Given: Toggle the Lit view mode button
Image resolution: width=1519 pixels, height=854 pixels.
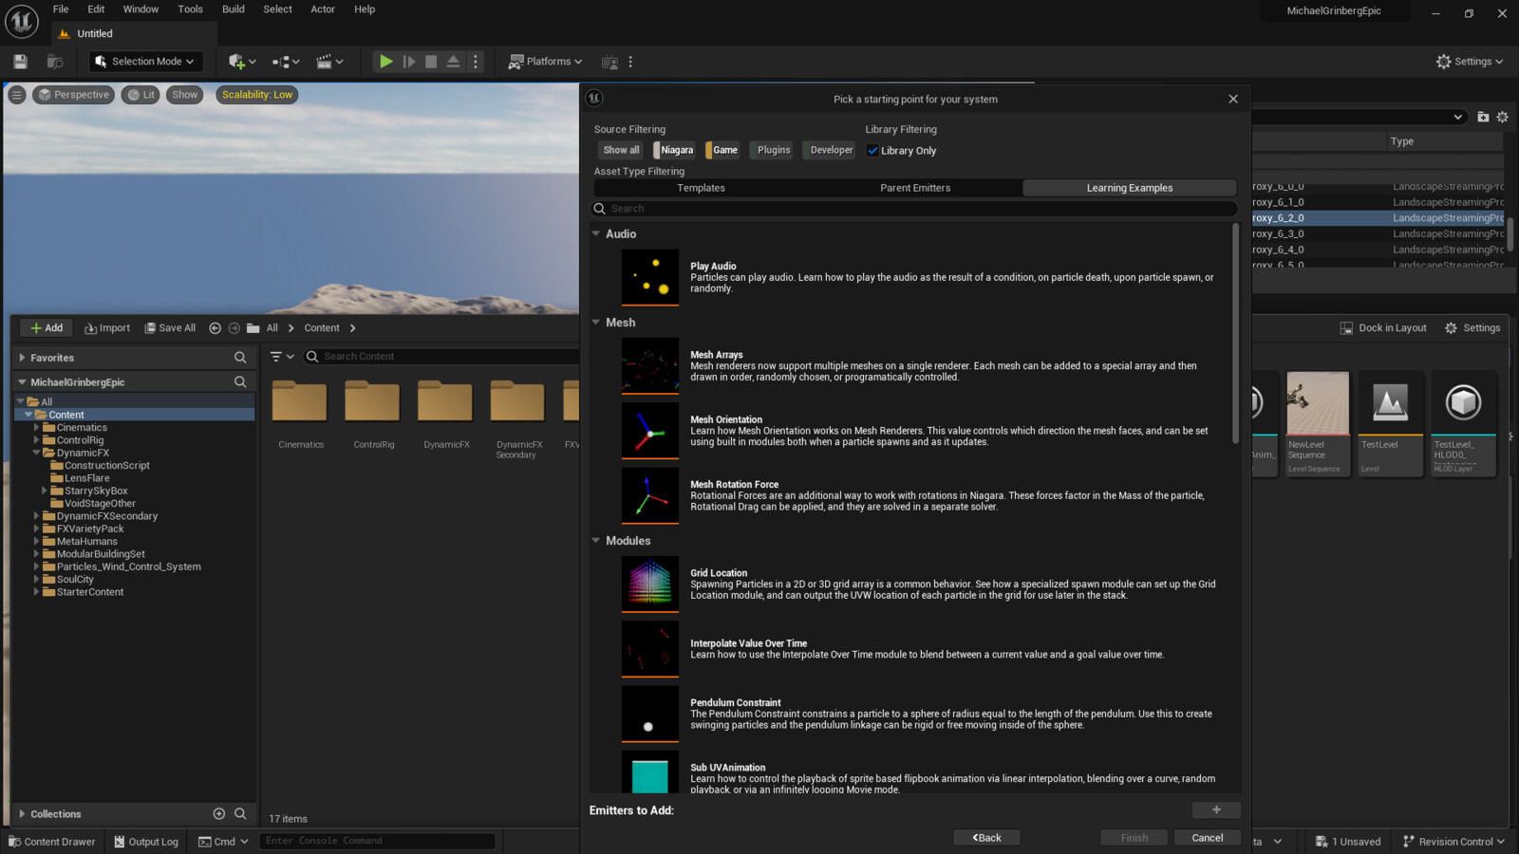Looking at the screenshot, I should [x=141, y=95].
